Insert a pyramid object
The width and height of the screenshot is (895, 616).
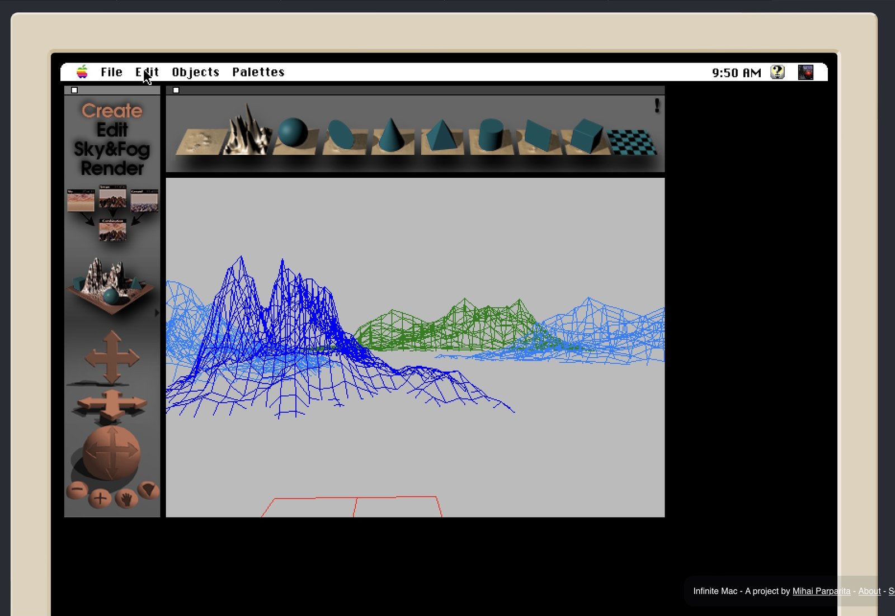[441, 136]
